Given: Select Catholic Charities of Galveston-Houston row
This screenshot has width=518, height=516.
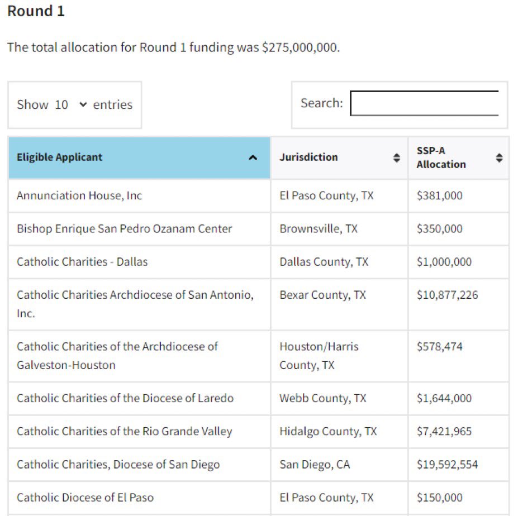Looking at the screenshot, I should 117,356.
